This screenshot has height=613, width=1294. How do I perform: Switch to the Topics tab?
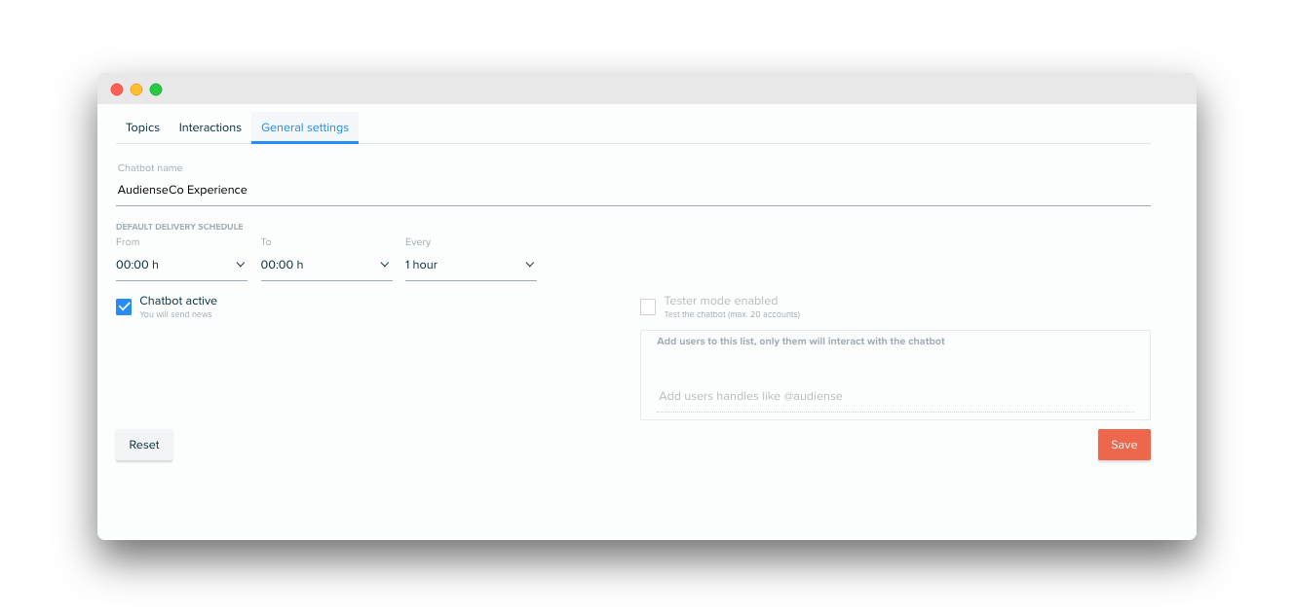(x=142, y=127)
